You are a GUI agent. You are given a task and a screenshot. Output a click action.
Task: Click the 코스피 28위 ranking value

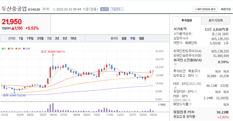coord(220,34)
